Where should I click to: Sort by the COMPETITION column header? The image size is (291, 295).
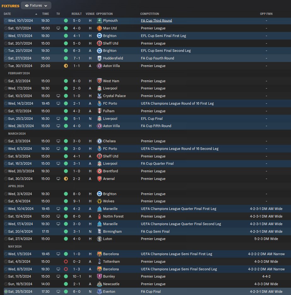coord(149,14)
